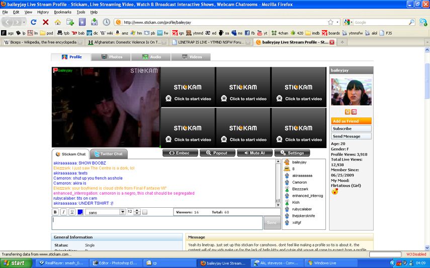Toggle underline chat formatting
Image resolution: width=430 pixels, height=268 pixels.
(72, 212)
